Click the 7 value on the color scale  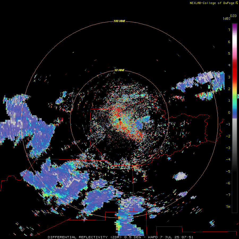tap(229, 30)
